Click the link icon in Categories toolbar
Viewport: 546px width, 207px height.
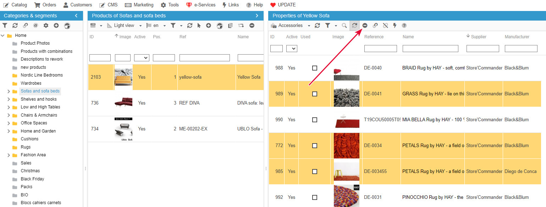pyautogui.click(x=25, y=26)
